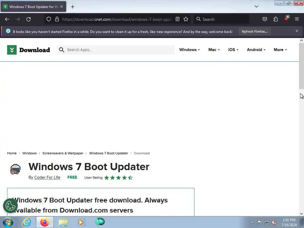Viewport: 304px width, 228px height.
Task: Toggle reader view icon in the address bar
Action: (178, 19)
